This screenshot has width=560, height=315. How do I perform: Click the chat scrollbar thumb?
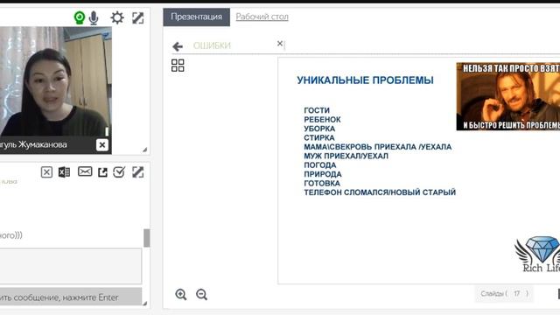click(x=147, y=238)
